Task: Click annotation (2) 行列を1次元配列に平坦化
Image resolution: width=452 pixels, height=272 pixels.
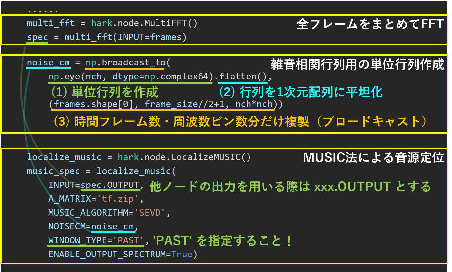Action: [x=301, y=92]
